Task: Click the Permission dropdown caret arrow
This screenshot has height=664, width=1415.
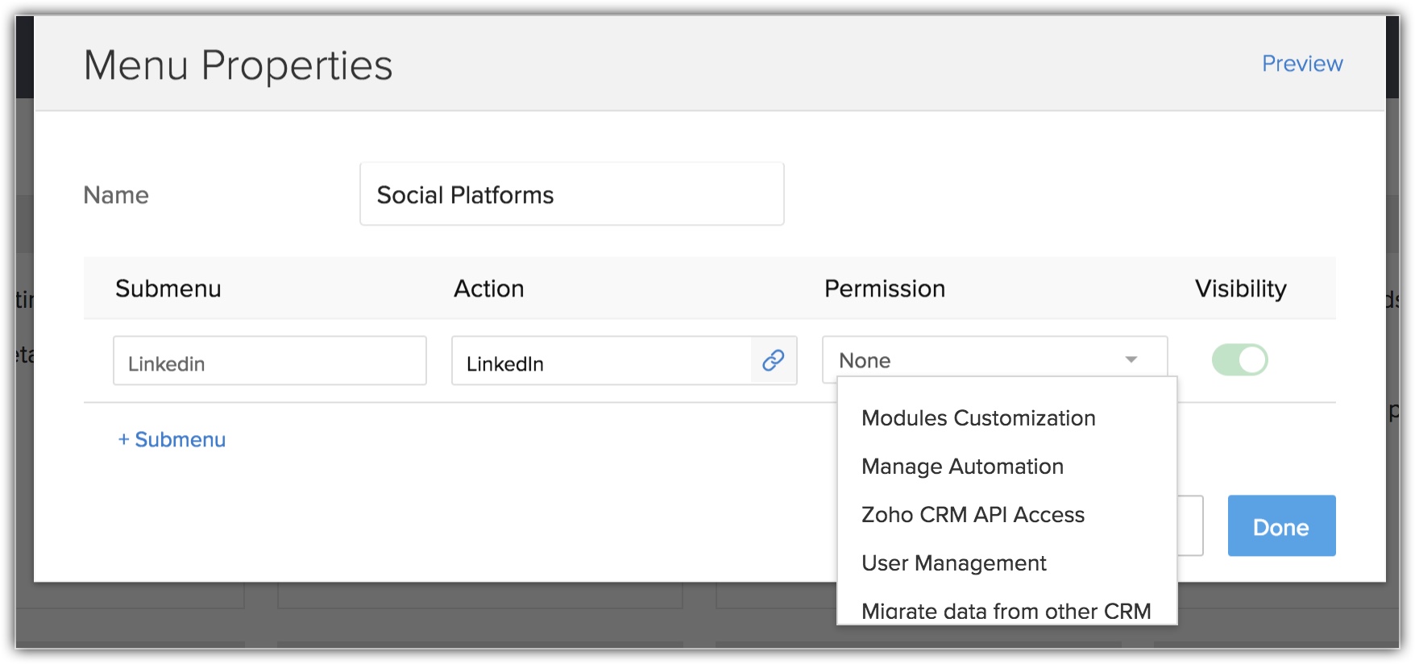Action: [x=1131, y=360]
